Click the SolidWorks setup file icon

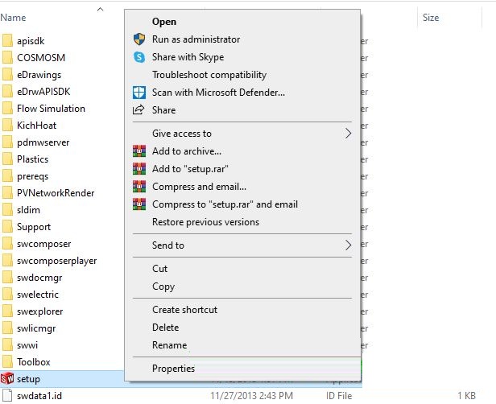pyautogui.click(x=7, y=379)
